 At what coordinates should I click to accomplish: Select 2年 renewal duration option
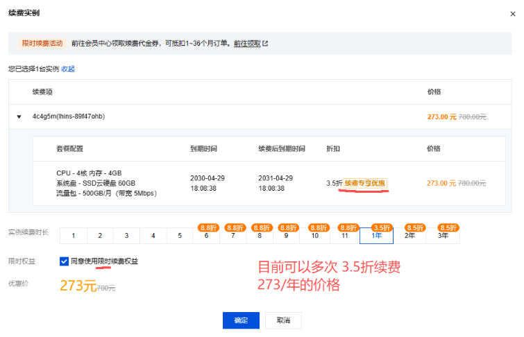point(410,236)
